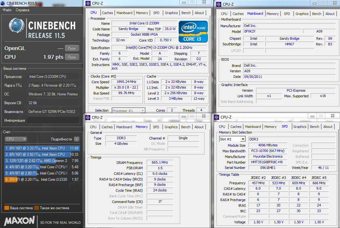This screenshot has width=340, height=228.
Task: Click the Cinebench sphere logo
Action: pos(17,25)
